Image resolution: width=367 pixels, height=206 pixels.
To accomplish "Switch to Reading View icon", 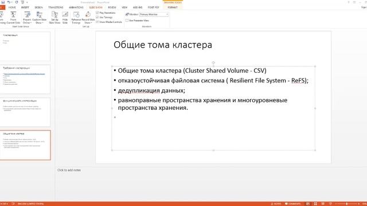I will pos(323,204).
